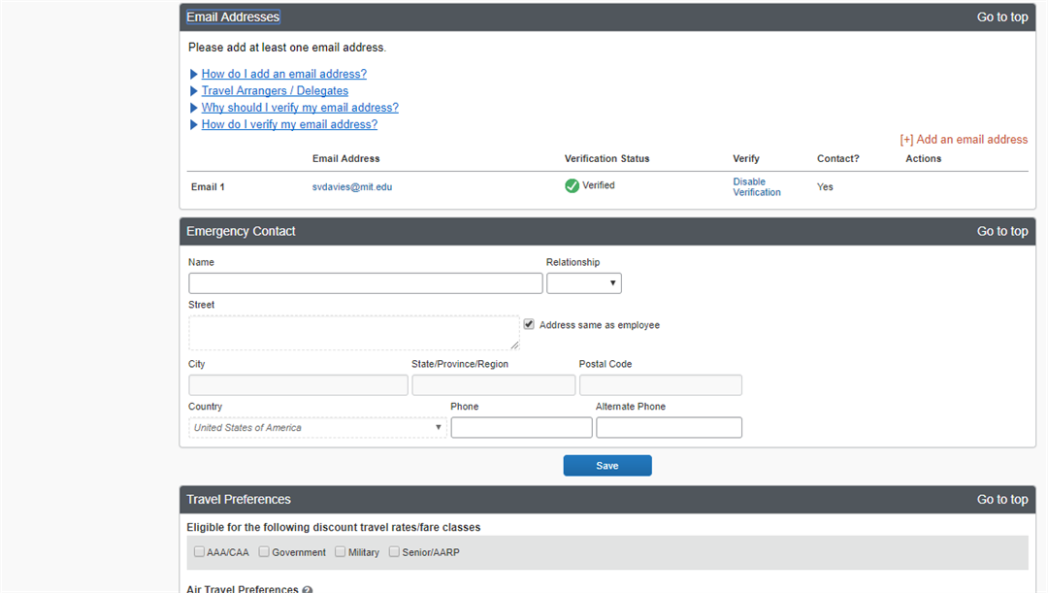Open the Relationship dropdown
Screen dimensions: 1048x593
click(x=583, y=283)
